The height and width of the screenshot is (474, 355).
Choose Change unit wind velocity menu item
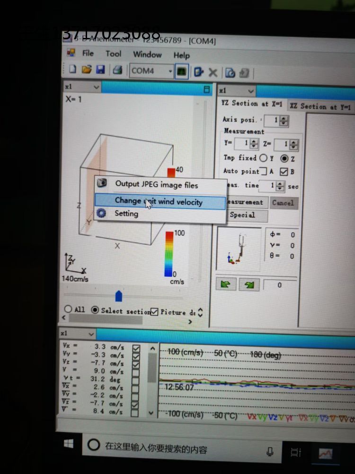159,201
